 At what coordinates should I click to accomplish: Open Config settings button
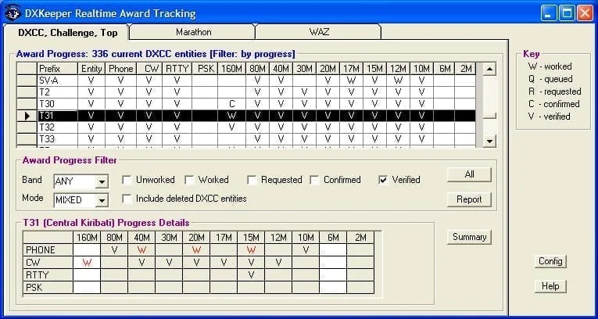[550, 261]
